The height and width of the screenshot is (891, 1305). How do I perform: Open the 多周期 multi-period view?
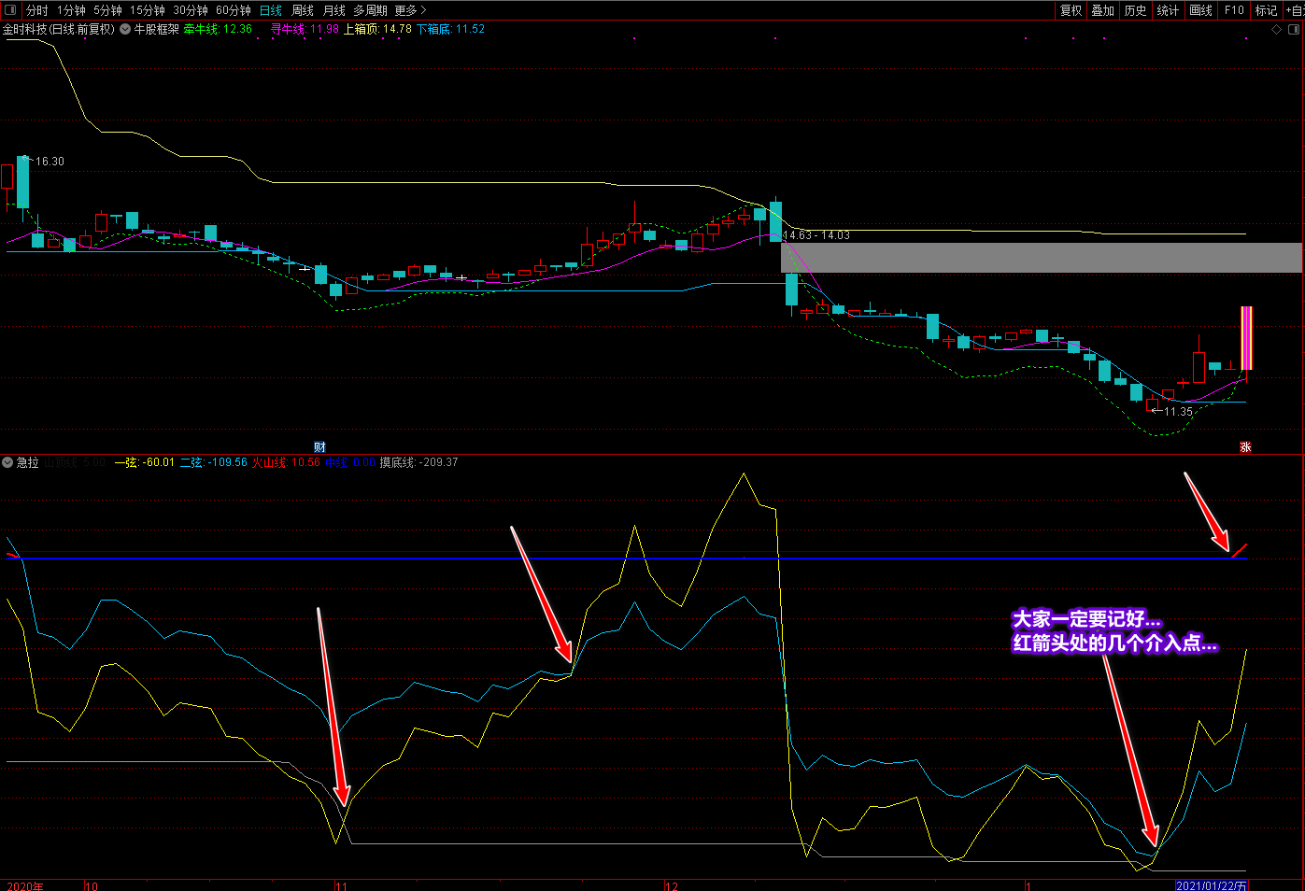point(370,10)
